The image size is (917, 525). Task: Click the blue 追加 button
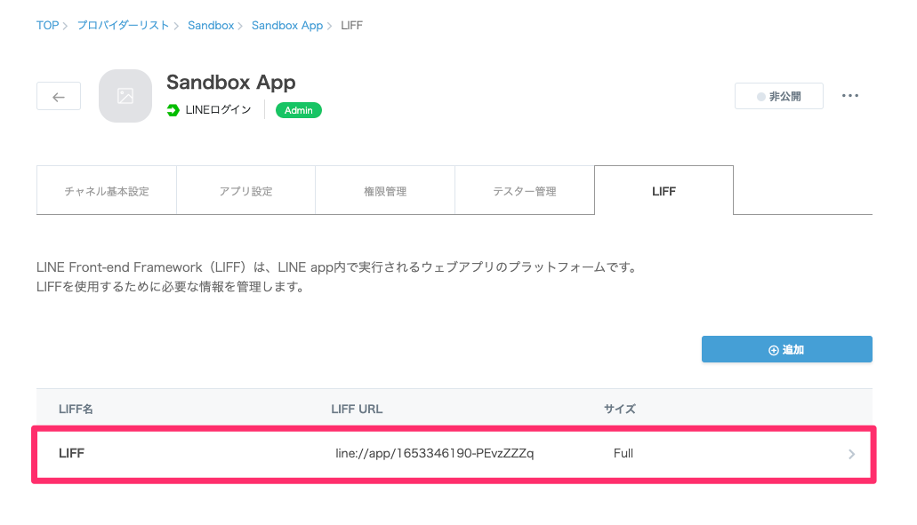(x=786, y=348)
